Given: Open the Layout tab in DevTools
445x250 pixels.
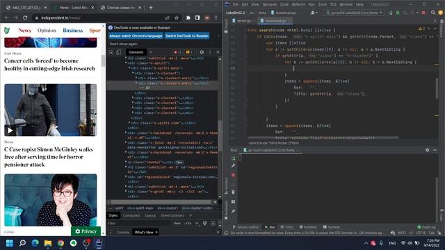Looking at the screenshot, I should point(150,215).
